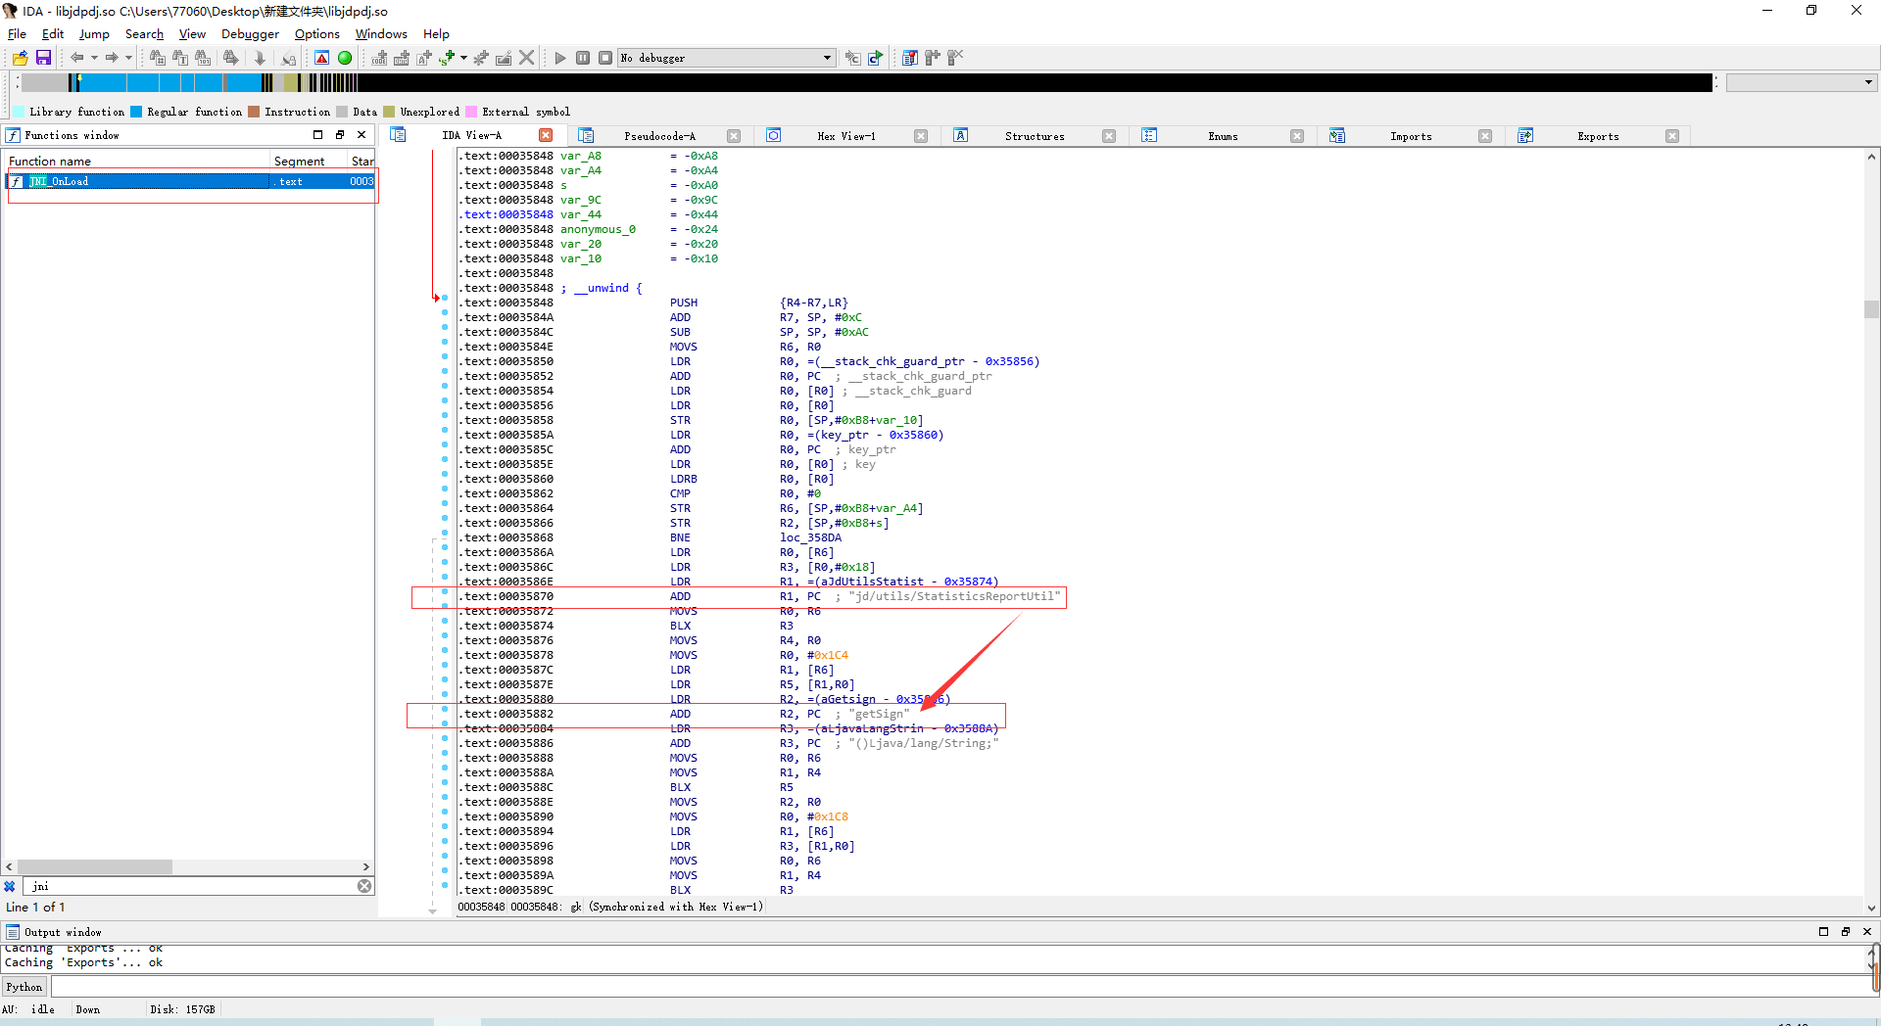Screen dimensions: 1881x1026
Task: Click the Exports tab icon
Action: point(1525,135)
